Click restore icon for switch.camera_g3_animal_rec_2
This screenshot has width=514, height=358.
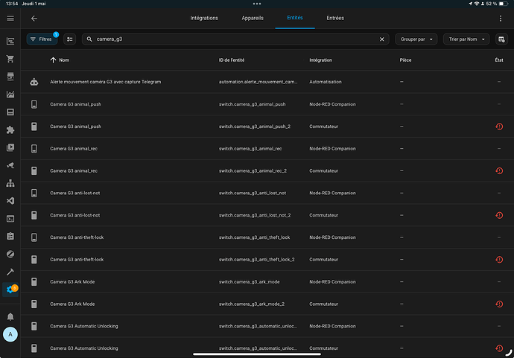499,170
